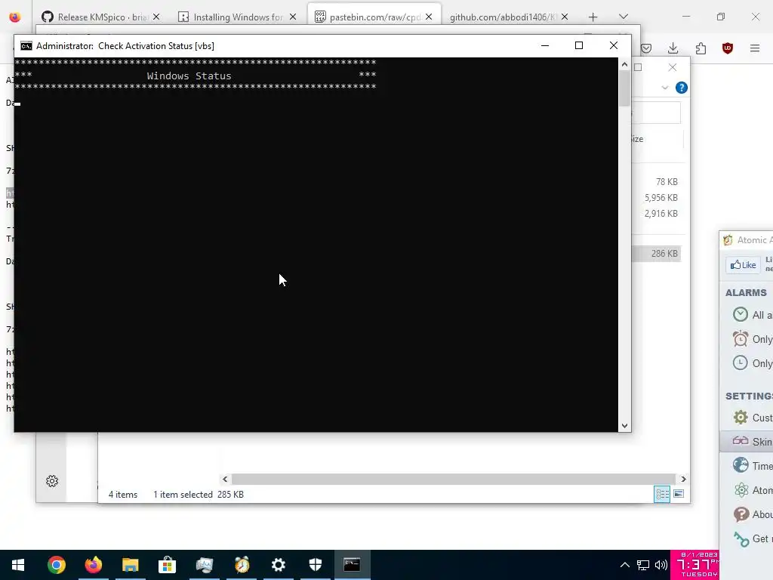
Task: Open the Atomic time sync item
Action: (753, 489)
